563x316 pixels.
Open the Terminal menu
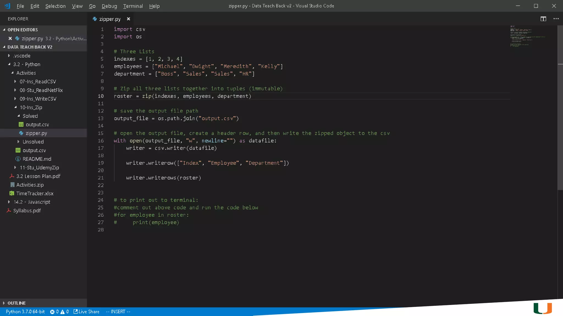(x=133, y=6)
